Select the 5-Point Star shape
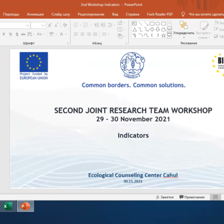Viewport: 224px width, 224px height. [x=164, y=35]
